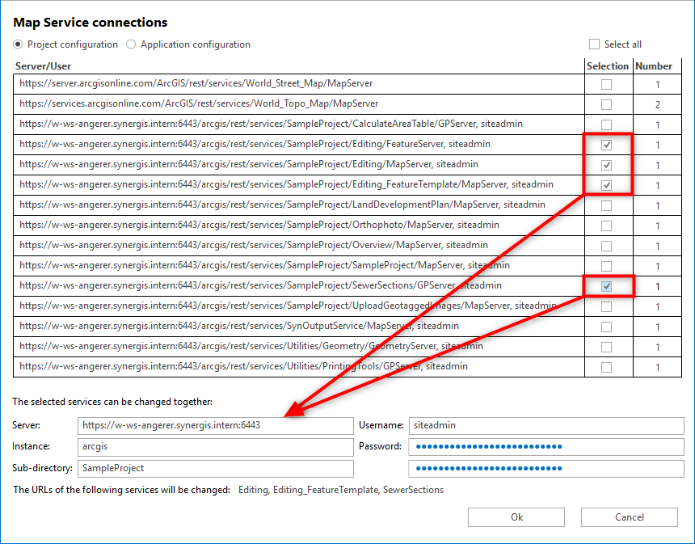Click the Cancel button
Viewport: 695px width, 544px height.
tap(629, 517)
